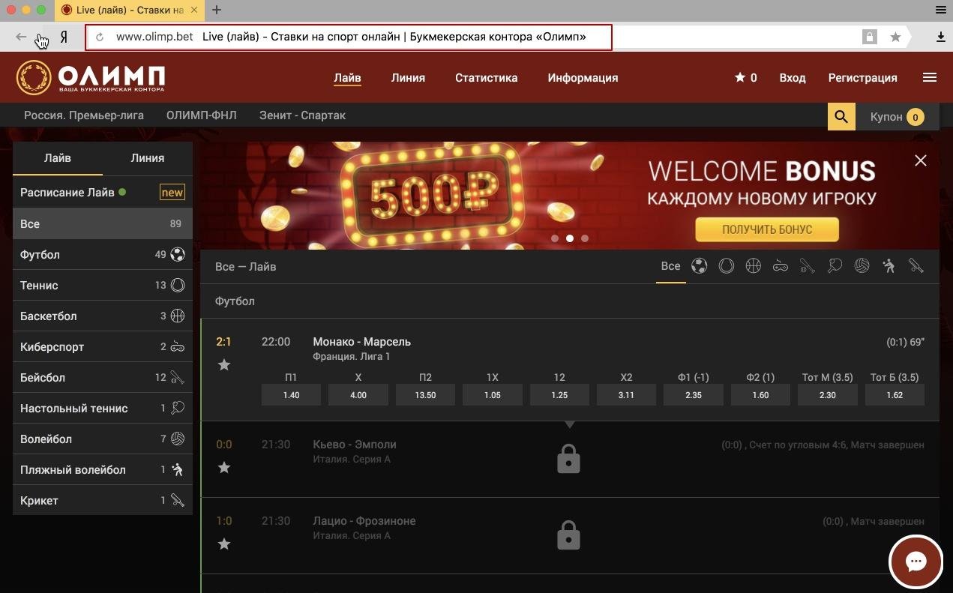Select the Все filter tab

click(x=670, y=266)
